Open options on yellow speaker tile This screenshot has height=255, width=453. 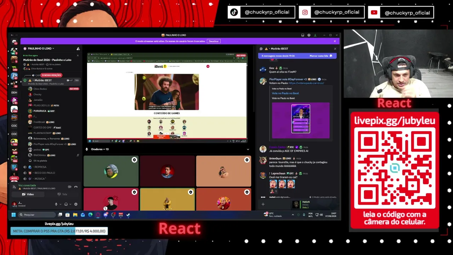click(x=190, y=192)
